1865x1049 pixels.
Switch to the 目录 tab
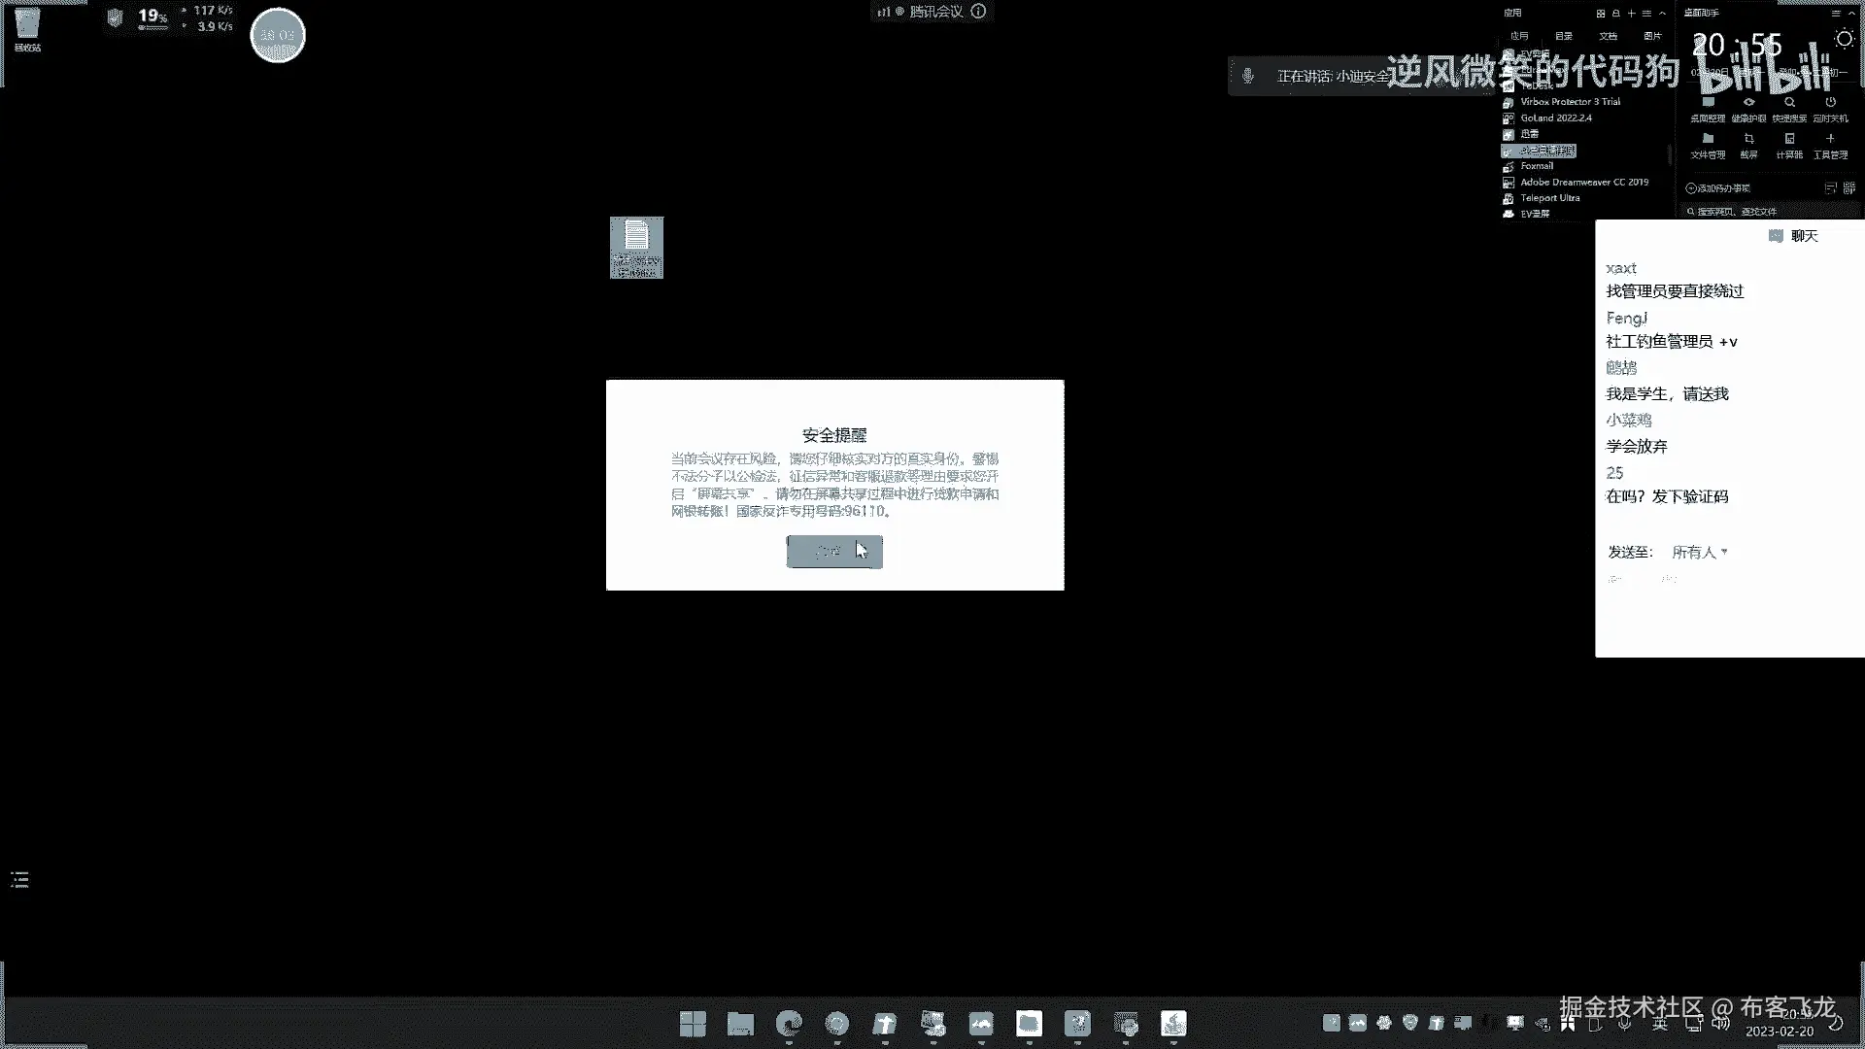[1564, 36]
